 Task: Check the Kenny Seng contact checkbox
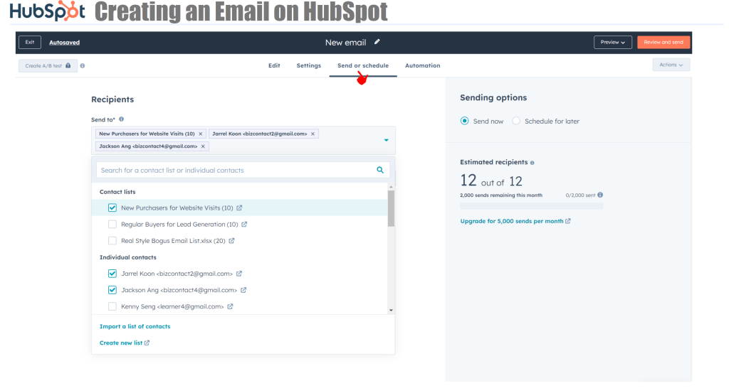click(x=112, y=307)
